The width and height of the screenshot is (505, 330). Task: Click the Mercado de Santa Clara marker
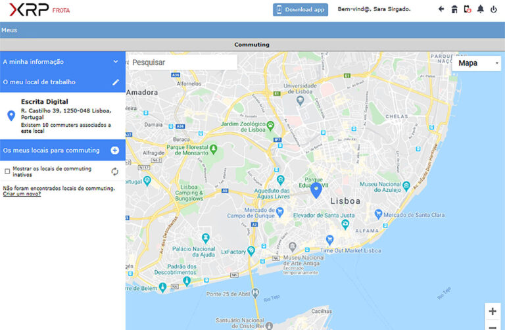click(x=378, y=214)
